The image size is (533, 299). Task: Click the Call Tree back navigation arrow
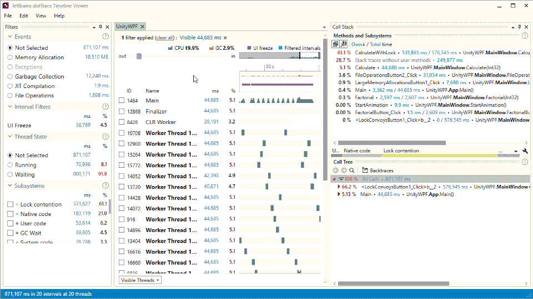pos(336,171)
